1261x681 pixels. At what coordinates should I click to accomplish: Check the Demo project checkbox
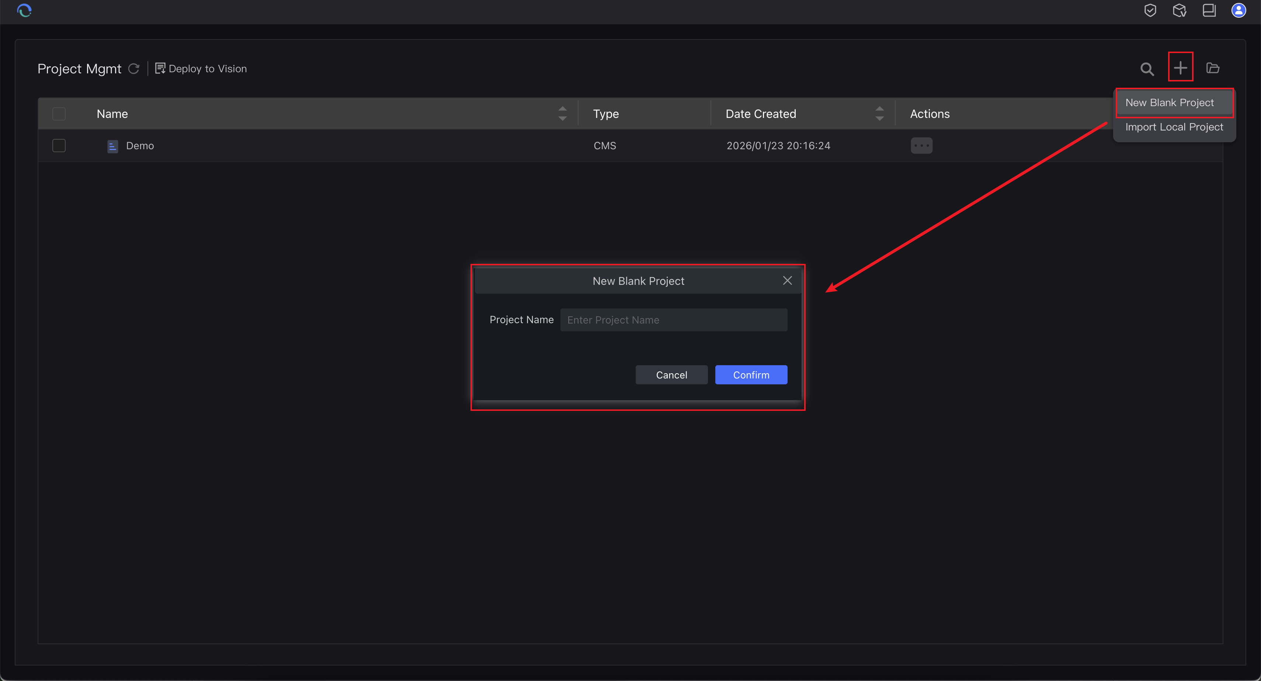59,146
